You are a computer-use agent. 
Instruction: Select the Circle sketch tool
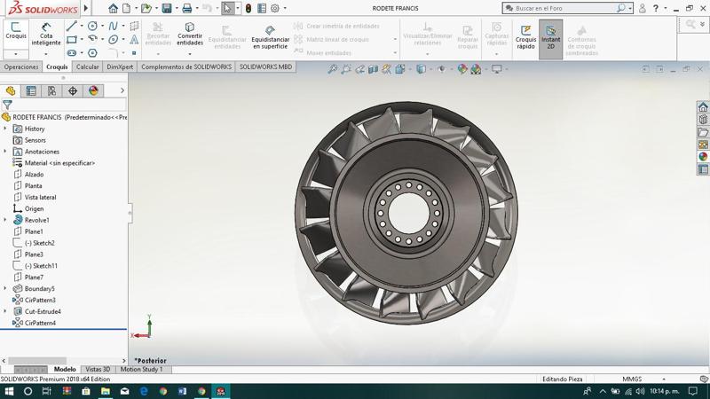coord(92,27)
